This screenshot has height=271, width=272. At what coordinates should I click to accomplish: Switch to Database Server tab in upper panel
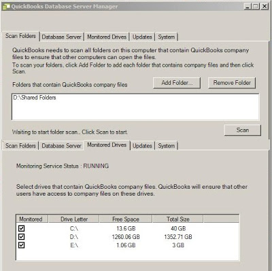click(61, 37)
